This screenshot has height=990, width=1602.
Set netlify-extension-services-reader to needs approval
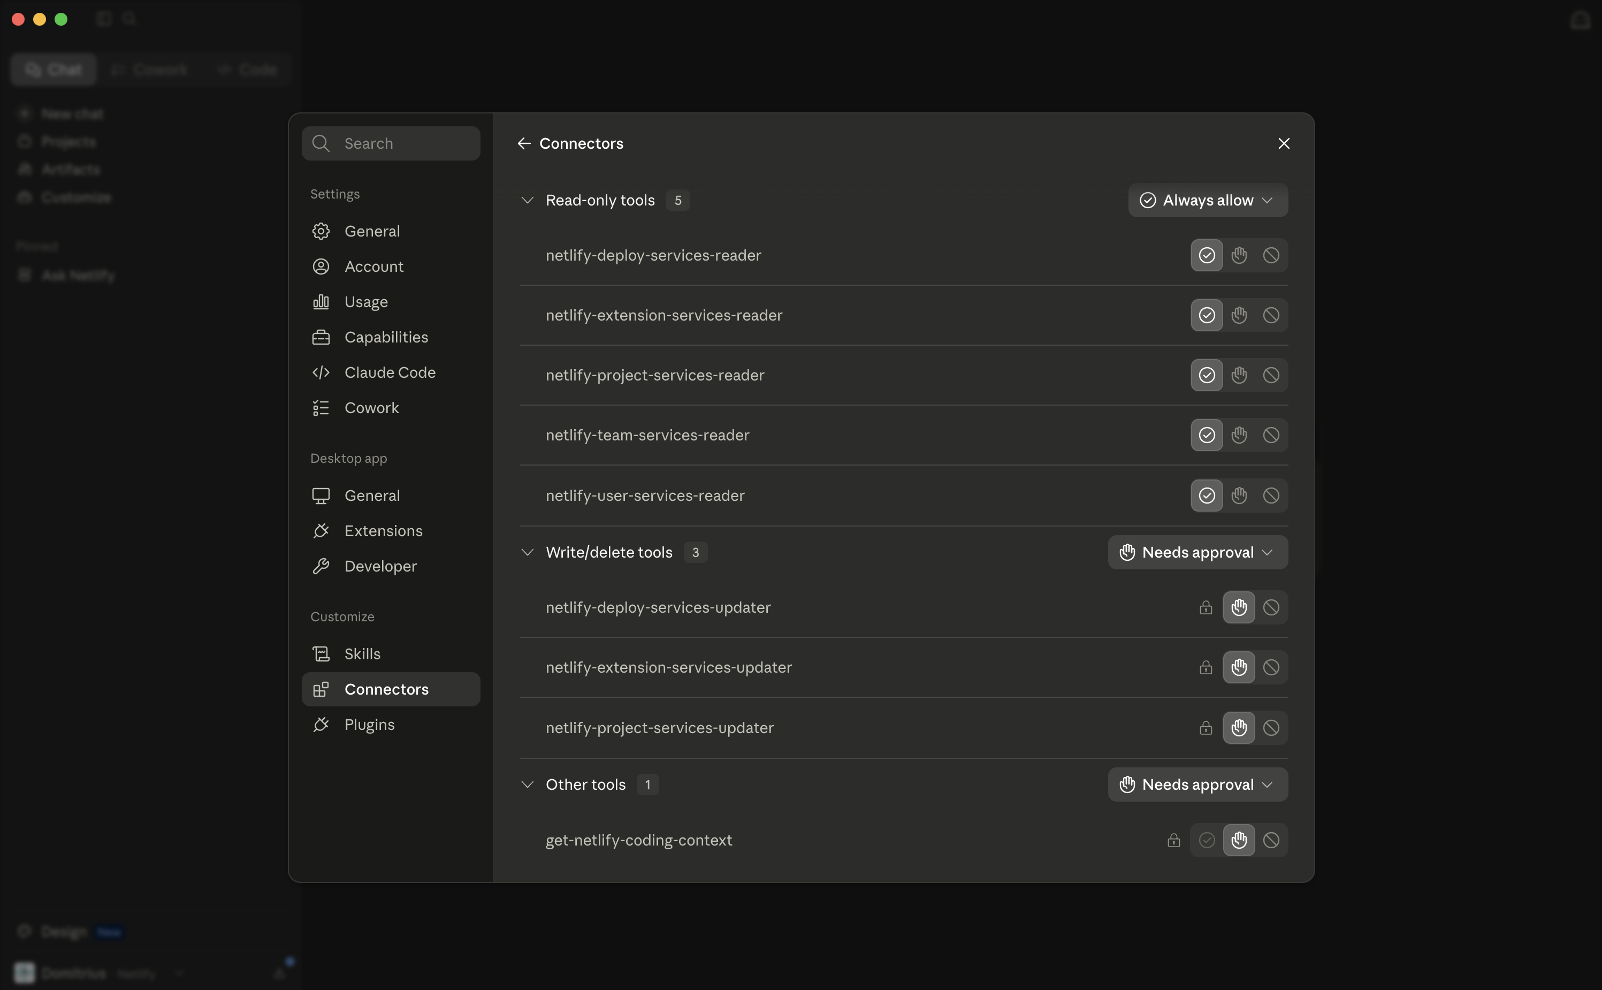(x=1239, y=315)
